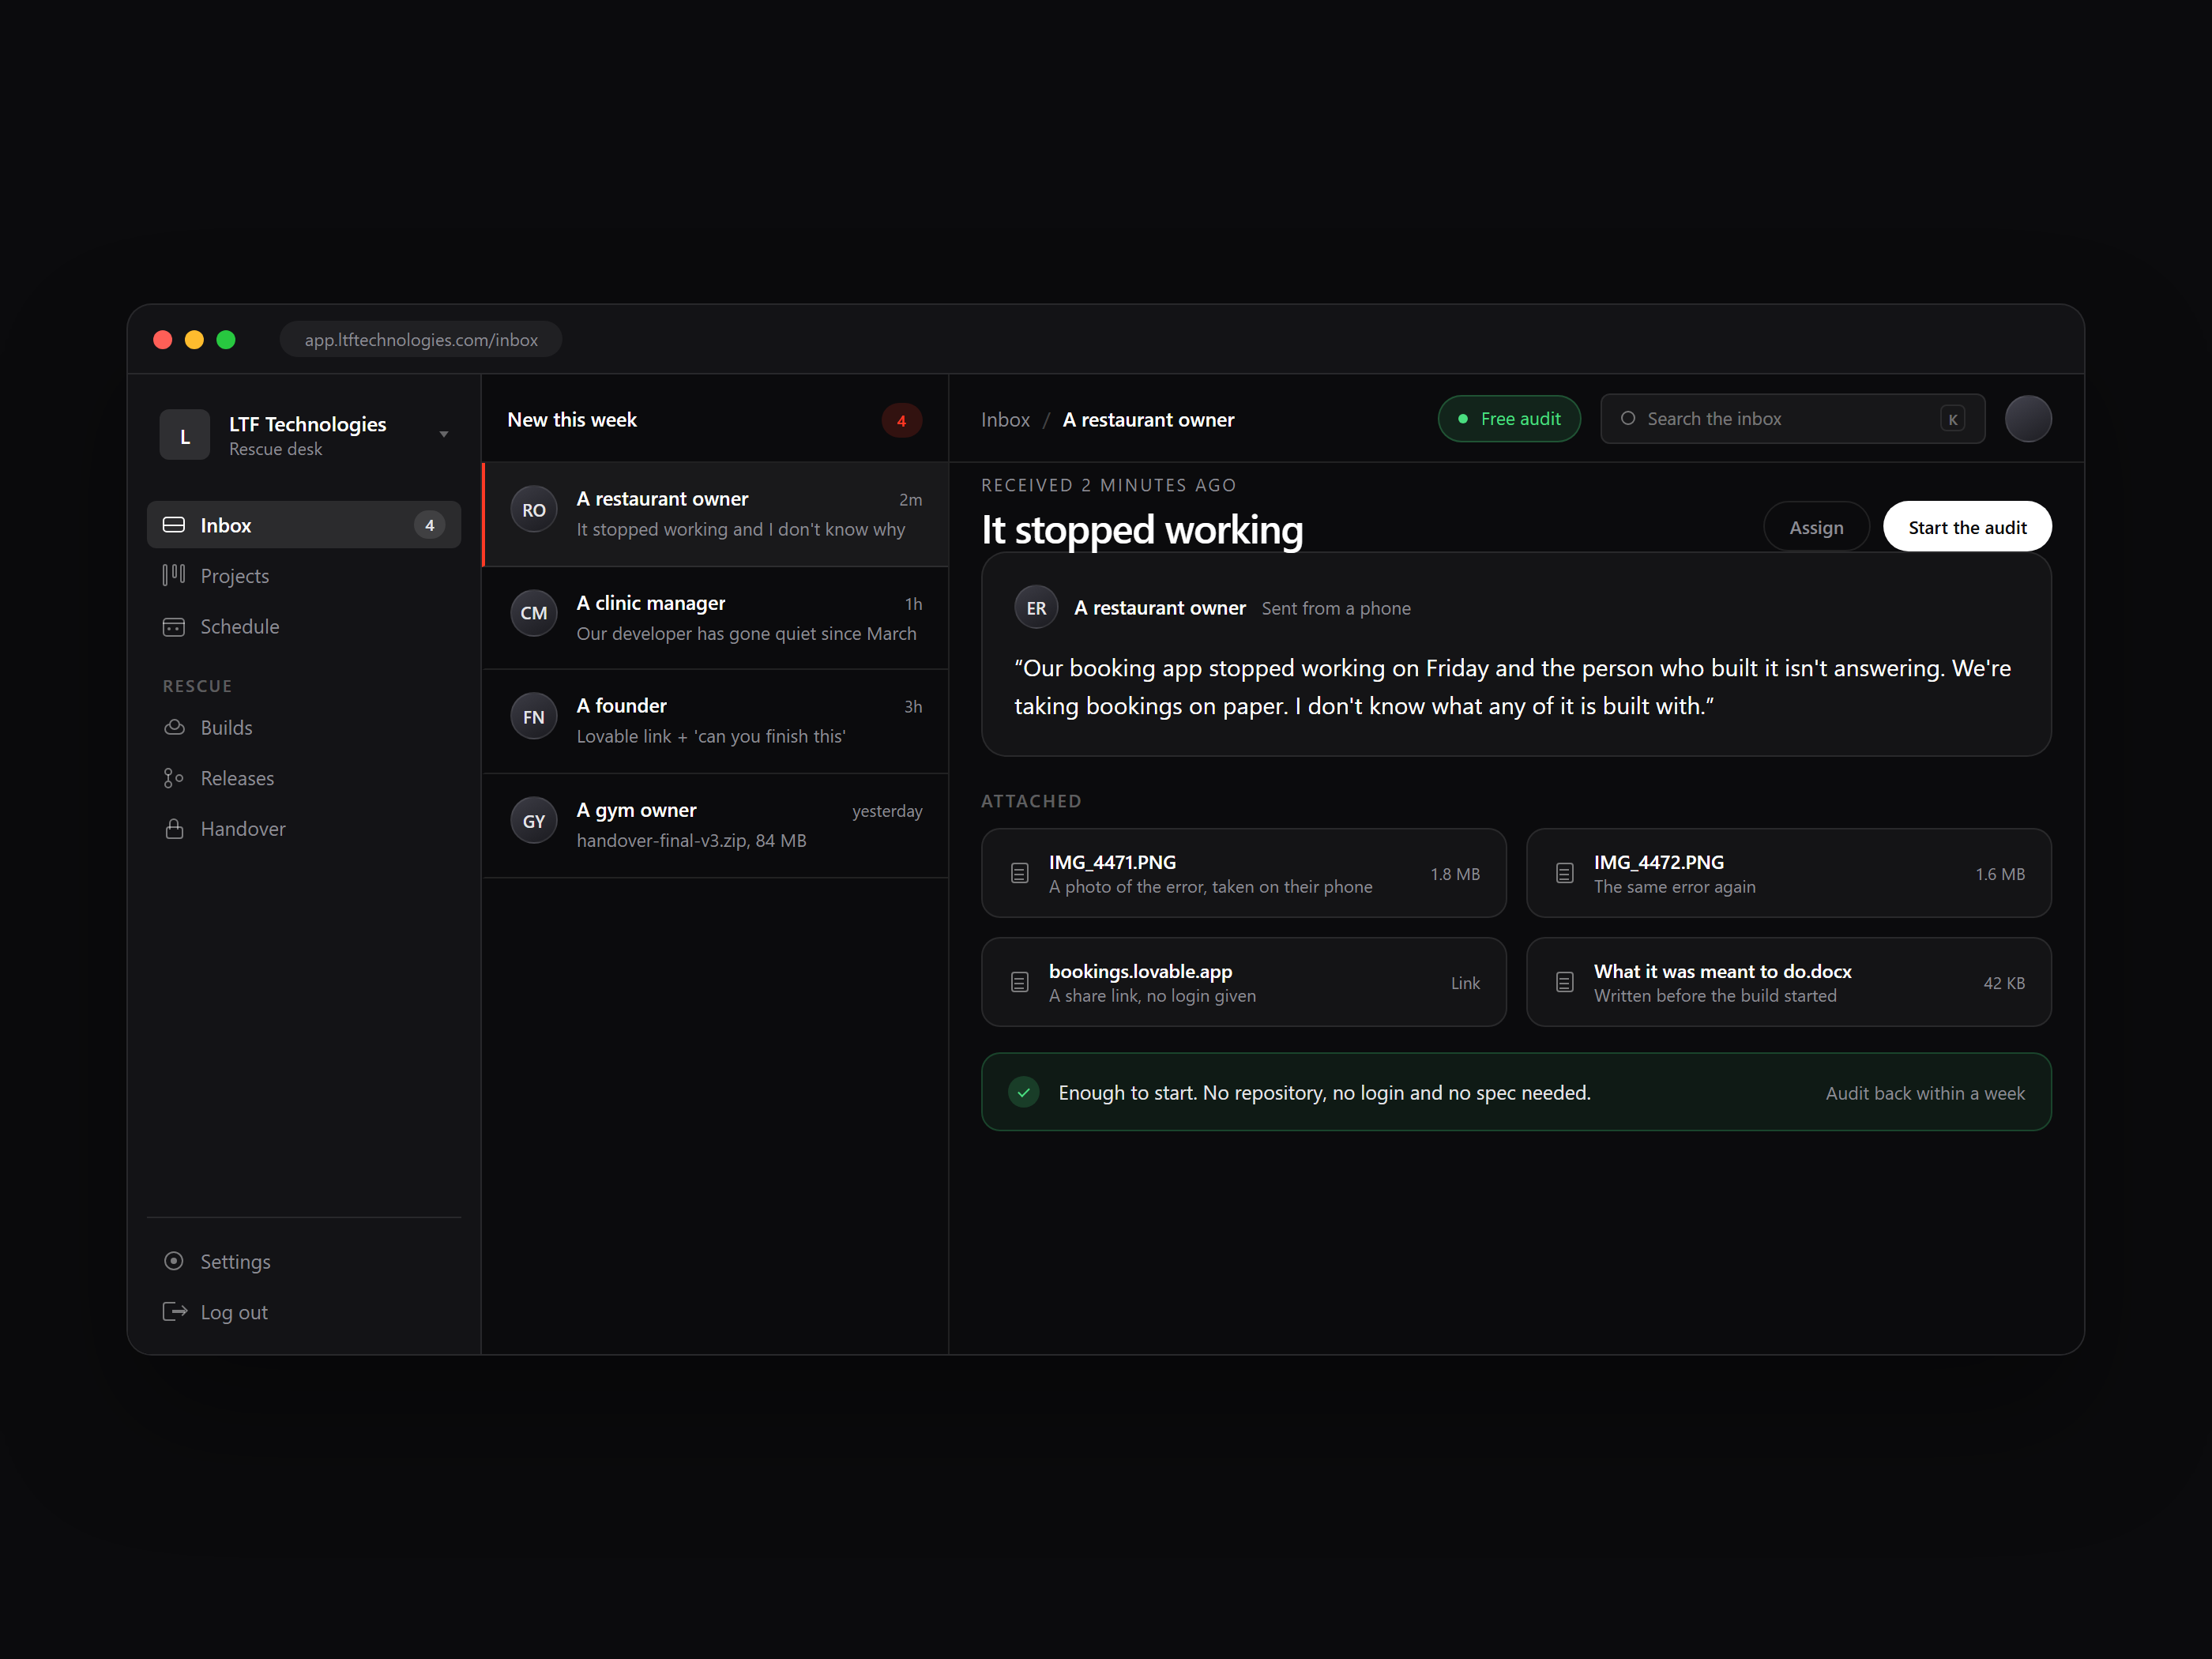Click the LTF Technologies logo tile
This screenshot has width=2212, height=1659.
[185, 435]
